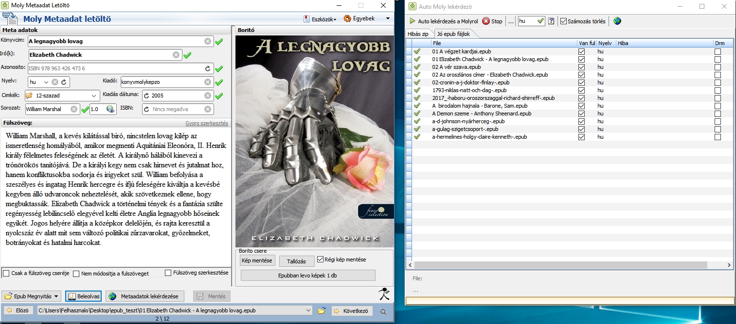736x324 pixels.
Task: Clear the Könyvcím title field
Action: (x=208, y=41)
